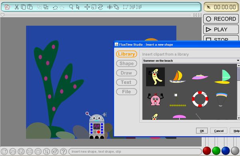The height and width of the screenshot is (156, 240).
Task: Confirm with the OK button
Action: point(202,131)
